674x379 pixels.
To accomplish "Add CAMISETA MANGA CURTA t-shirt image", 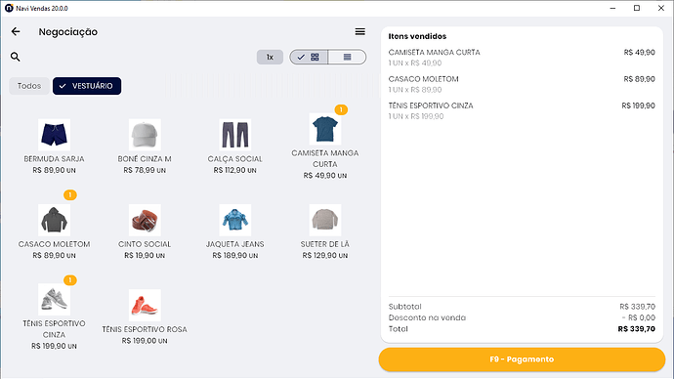I will pos(325,129).
